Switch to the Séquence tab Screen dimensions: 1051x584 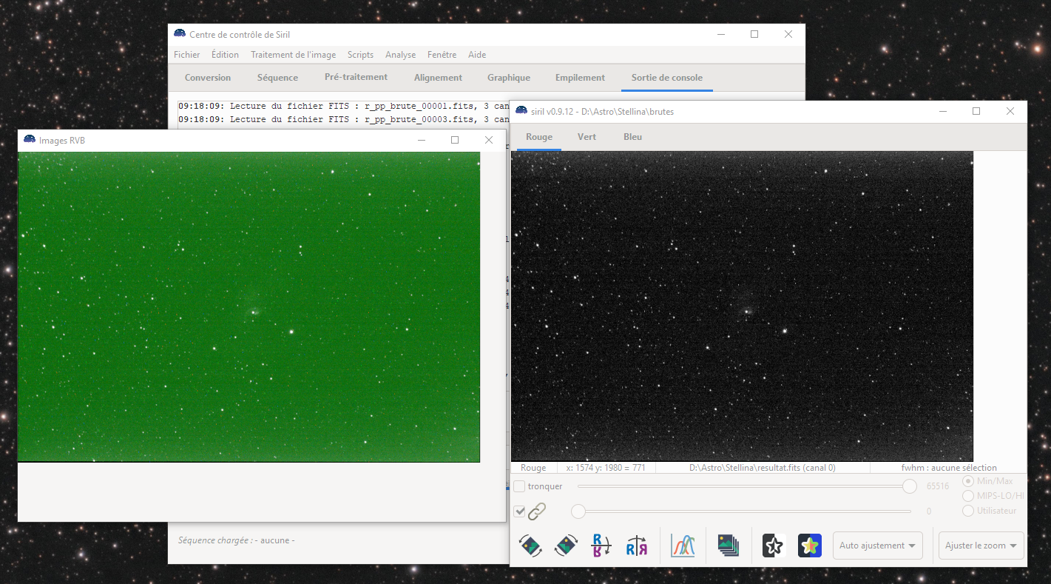[x=277, y=78]
